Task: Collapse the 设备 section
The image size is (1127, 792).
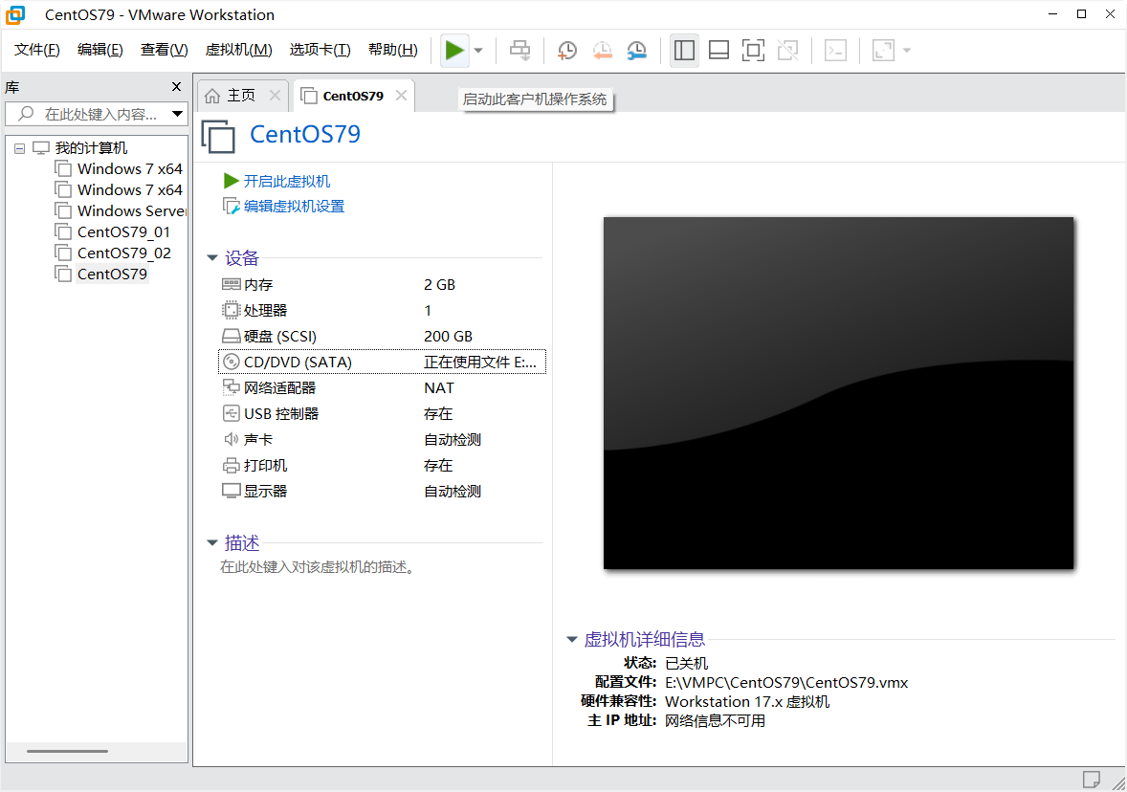Action: tap(212, 257)
